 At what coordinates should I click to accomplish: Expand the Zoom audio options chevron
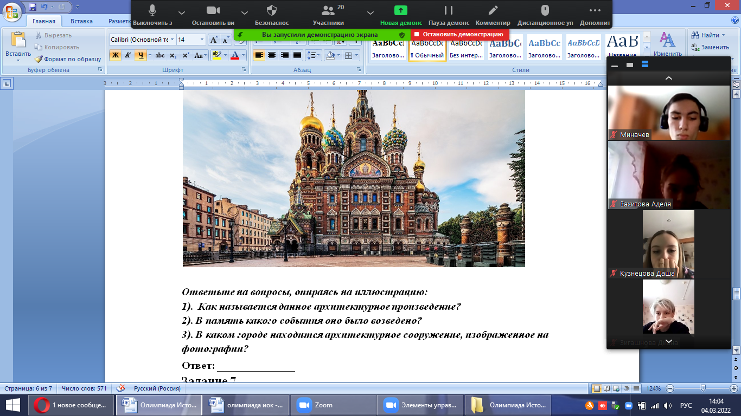181,12
